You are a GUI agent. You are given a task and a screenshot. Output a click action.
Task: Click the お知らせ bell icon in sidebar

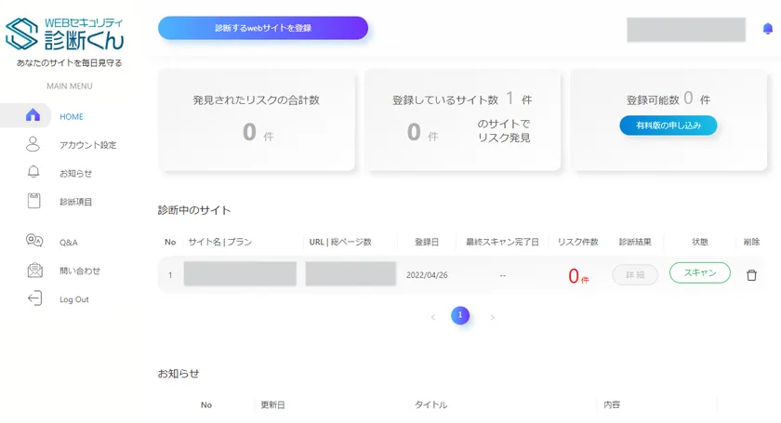point(33,172)
